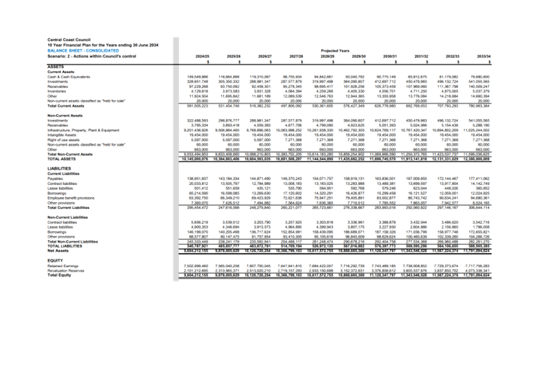The width and height of the screenshot is (539, 381).
Task: Select the Contract liabilities value 20,033,812
Action: [199, 183]
